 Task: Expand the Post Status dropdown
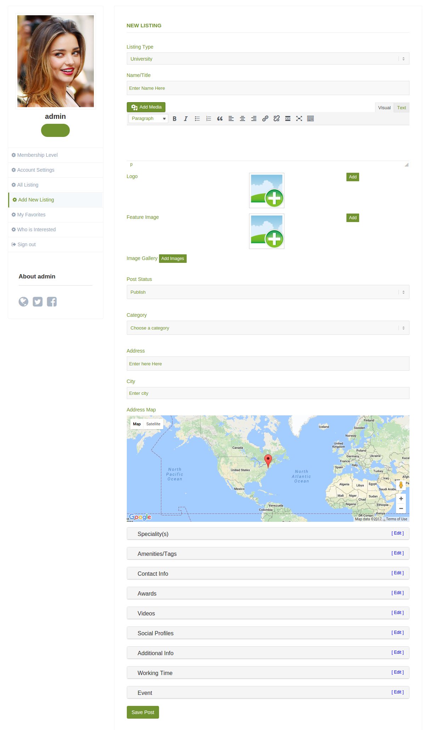point(268,292)
